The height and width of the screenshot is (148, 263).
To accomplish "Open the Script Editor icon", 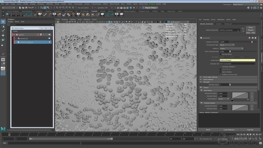I will click(260, 143).
